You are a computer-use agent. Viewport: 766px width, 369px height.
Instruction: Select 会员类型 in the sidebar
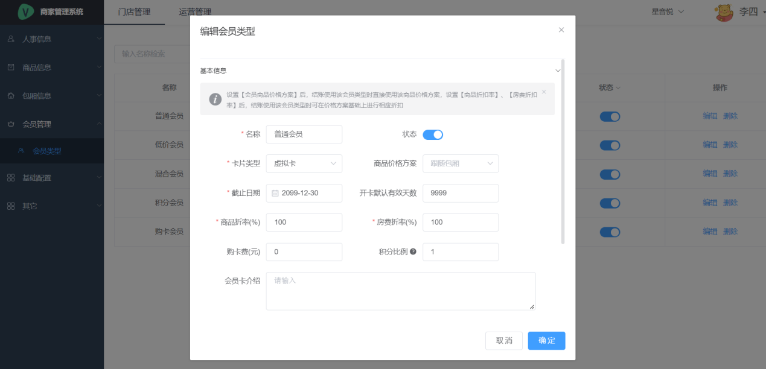click(x=52, y=151)
